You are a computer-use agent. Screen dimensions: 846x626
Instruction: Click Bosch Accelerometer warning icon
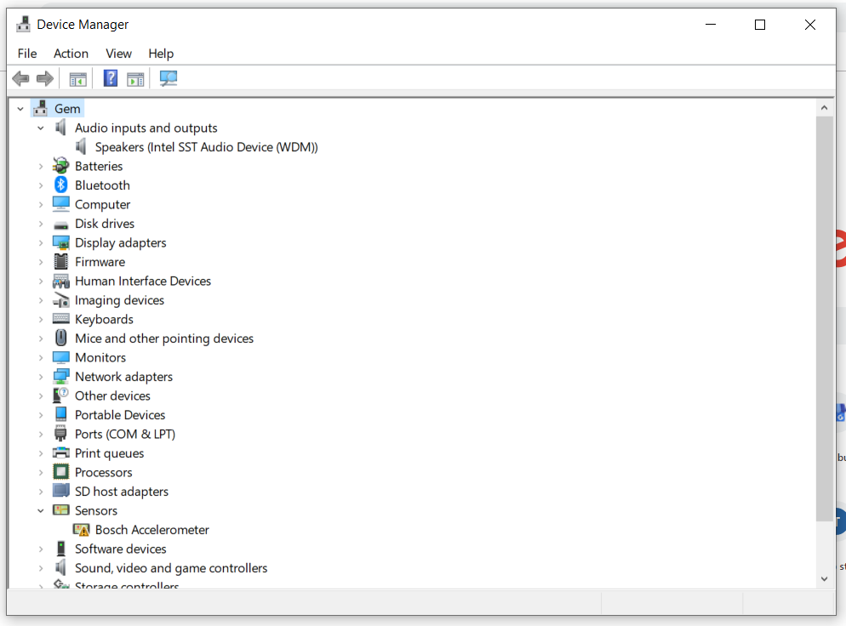pos(82,530)
